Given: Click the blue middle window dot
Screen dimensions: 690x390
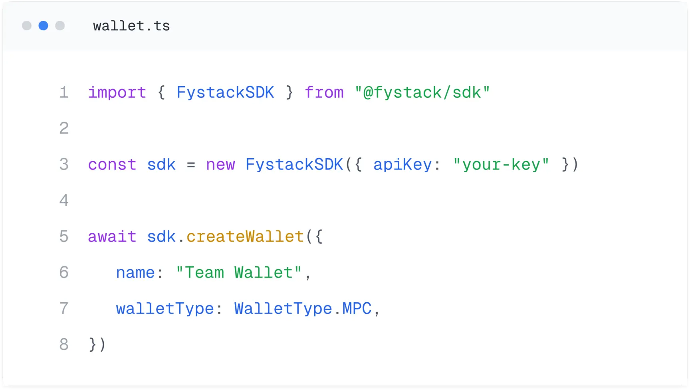Looking at the screenshot, I should (43, 26).
